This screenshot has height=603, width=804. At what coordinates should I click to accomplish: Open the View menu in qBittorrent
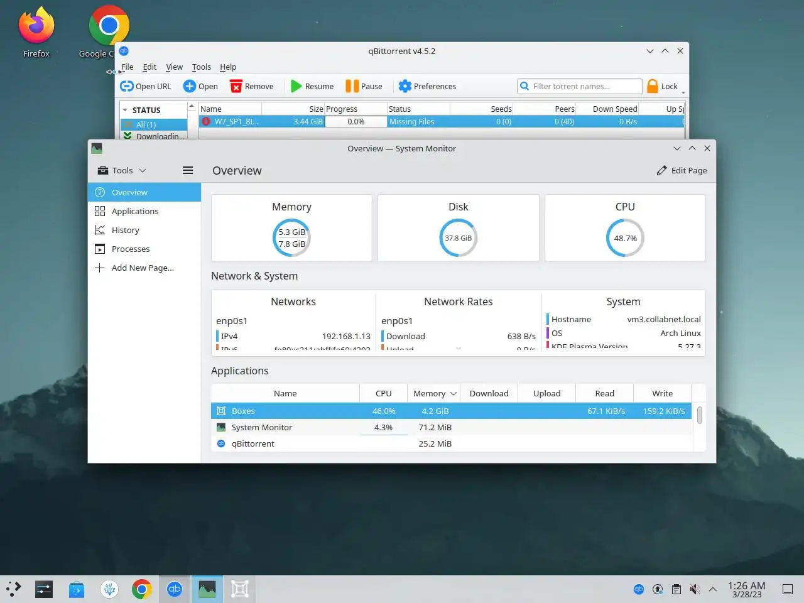175,67
